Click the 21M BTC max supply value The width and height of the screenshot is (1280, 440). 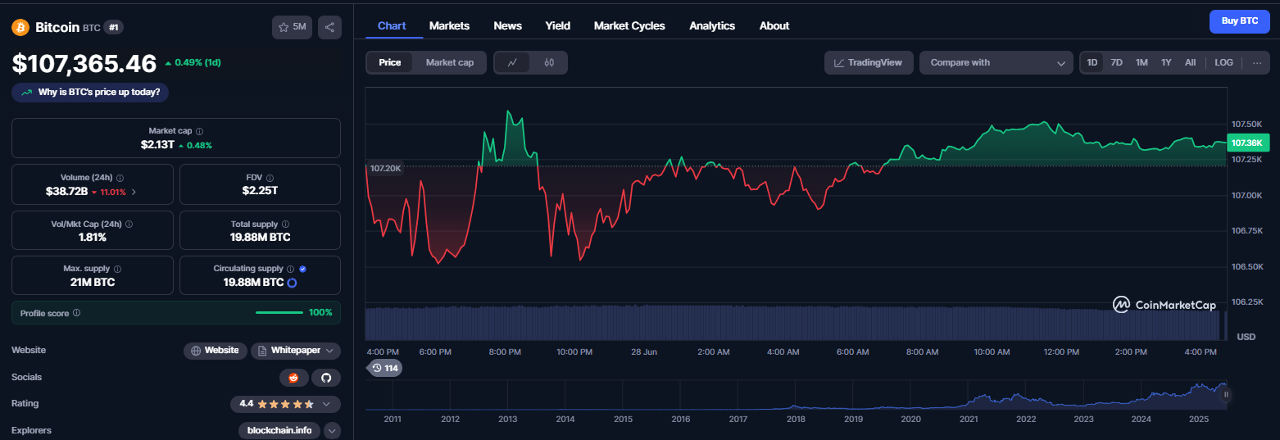point(93,283)
